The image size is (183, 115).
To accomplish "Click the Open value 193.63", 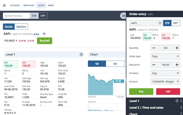I will [62, 66].
